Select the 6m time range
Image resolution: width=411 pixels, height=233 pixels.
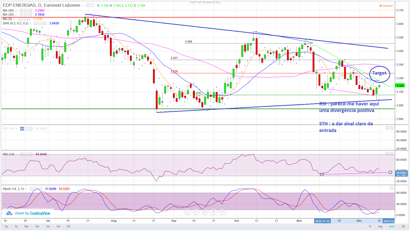click(26, 226)
